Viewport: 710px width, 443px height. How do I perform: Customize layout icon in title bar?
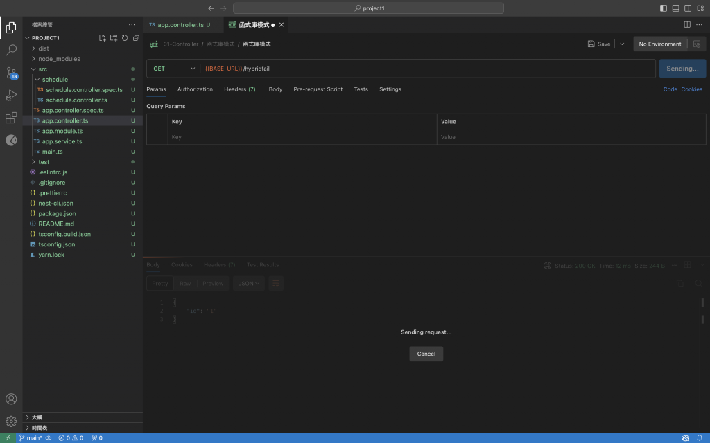700,8
